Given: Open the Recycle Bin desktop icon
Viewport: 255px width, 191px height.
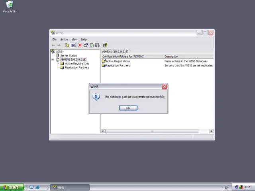Looking at the screenshot, I should click(9, 5).
